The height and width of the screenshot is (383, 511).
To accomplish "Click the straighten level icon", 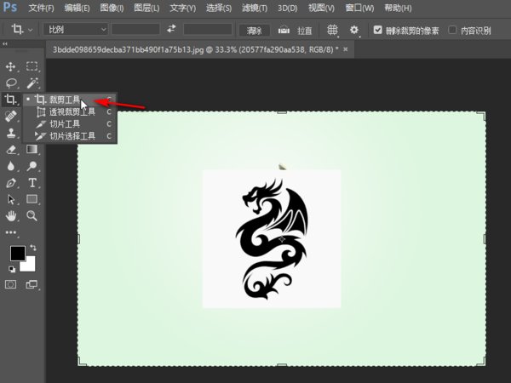I will point(284,30).
